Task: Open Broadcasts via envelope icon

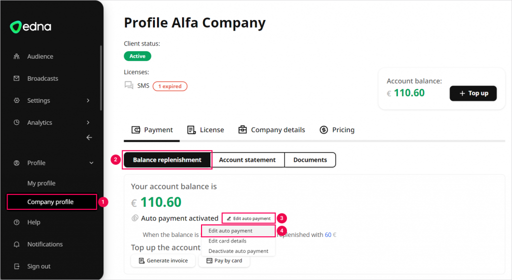Action: coord(16,79)
